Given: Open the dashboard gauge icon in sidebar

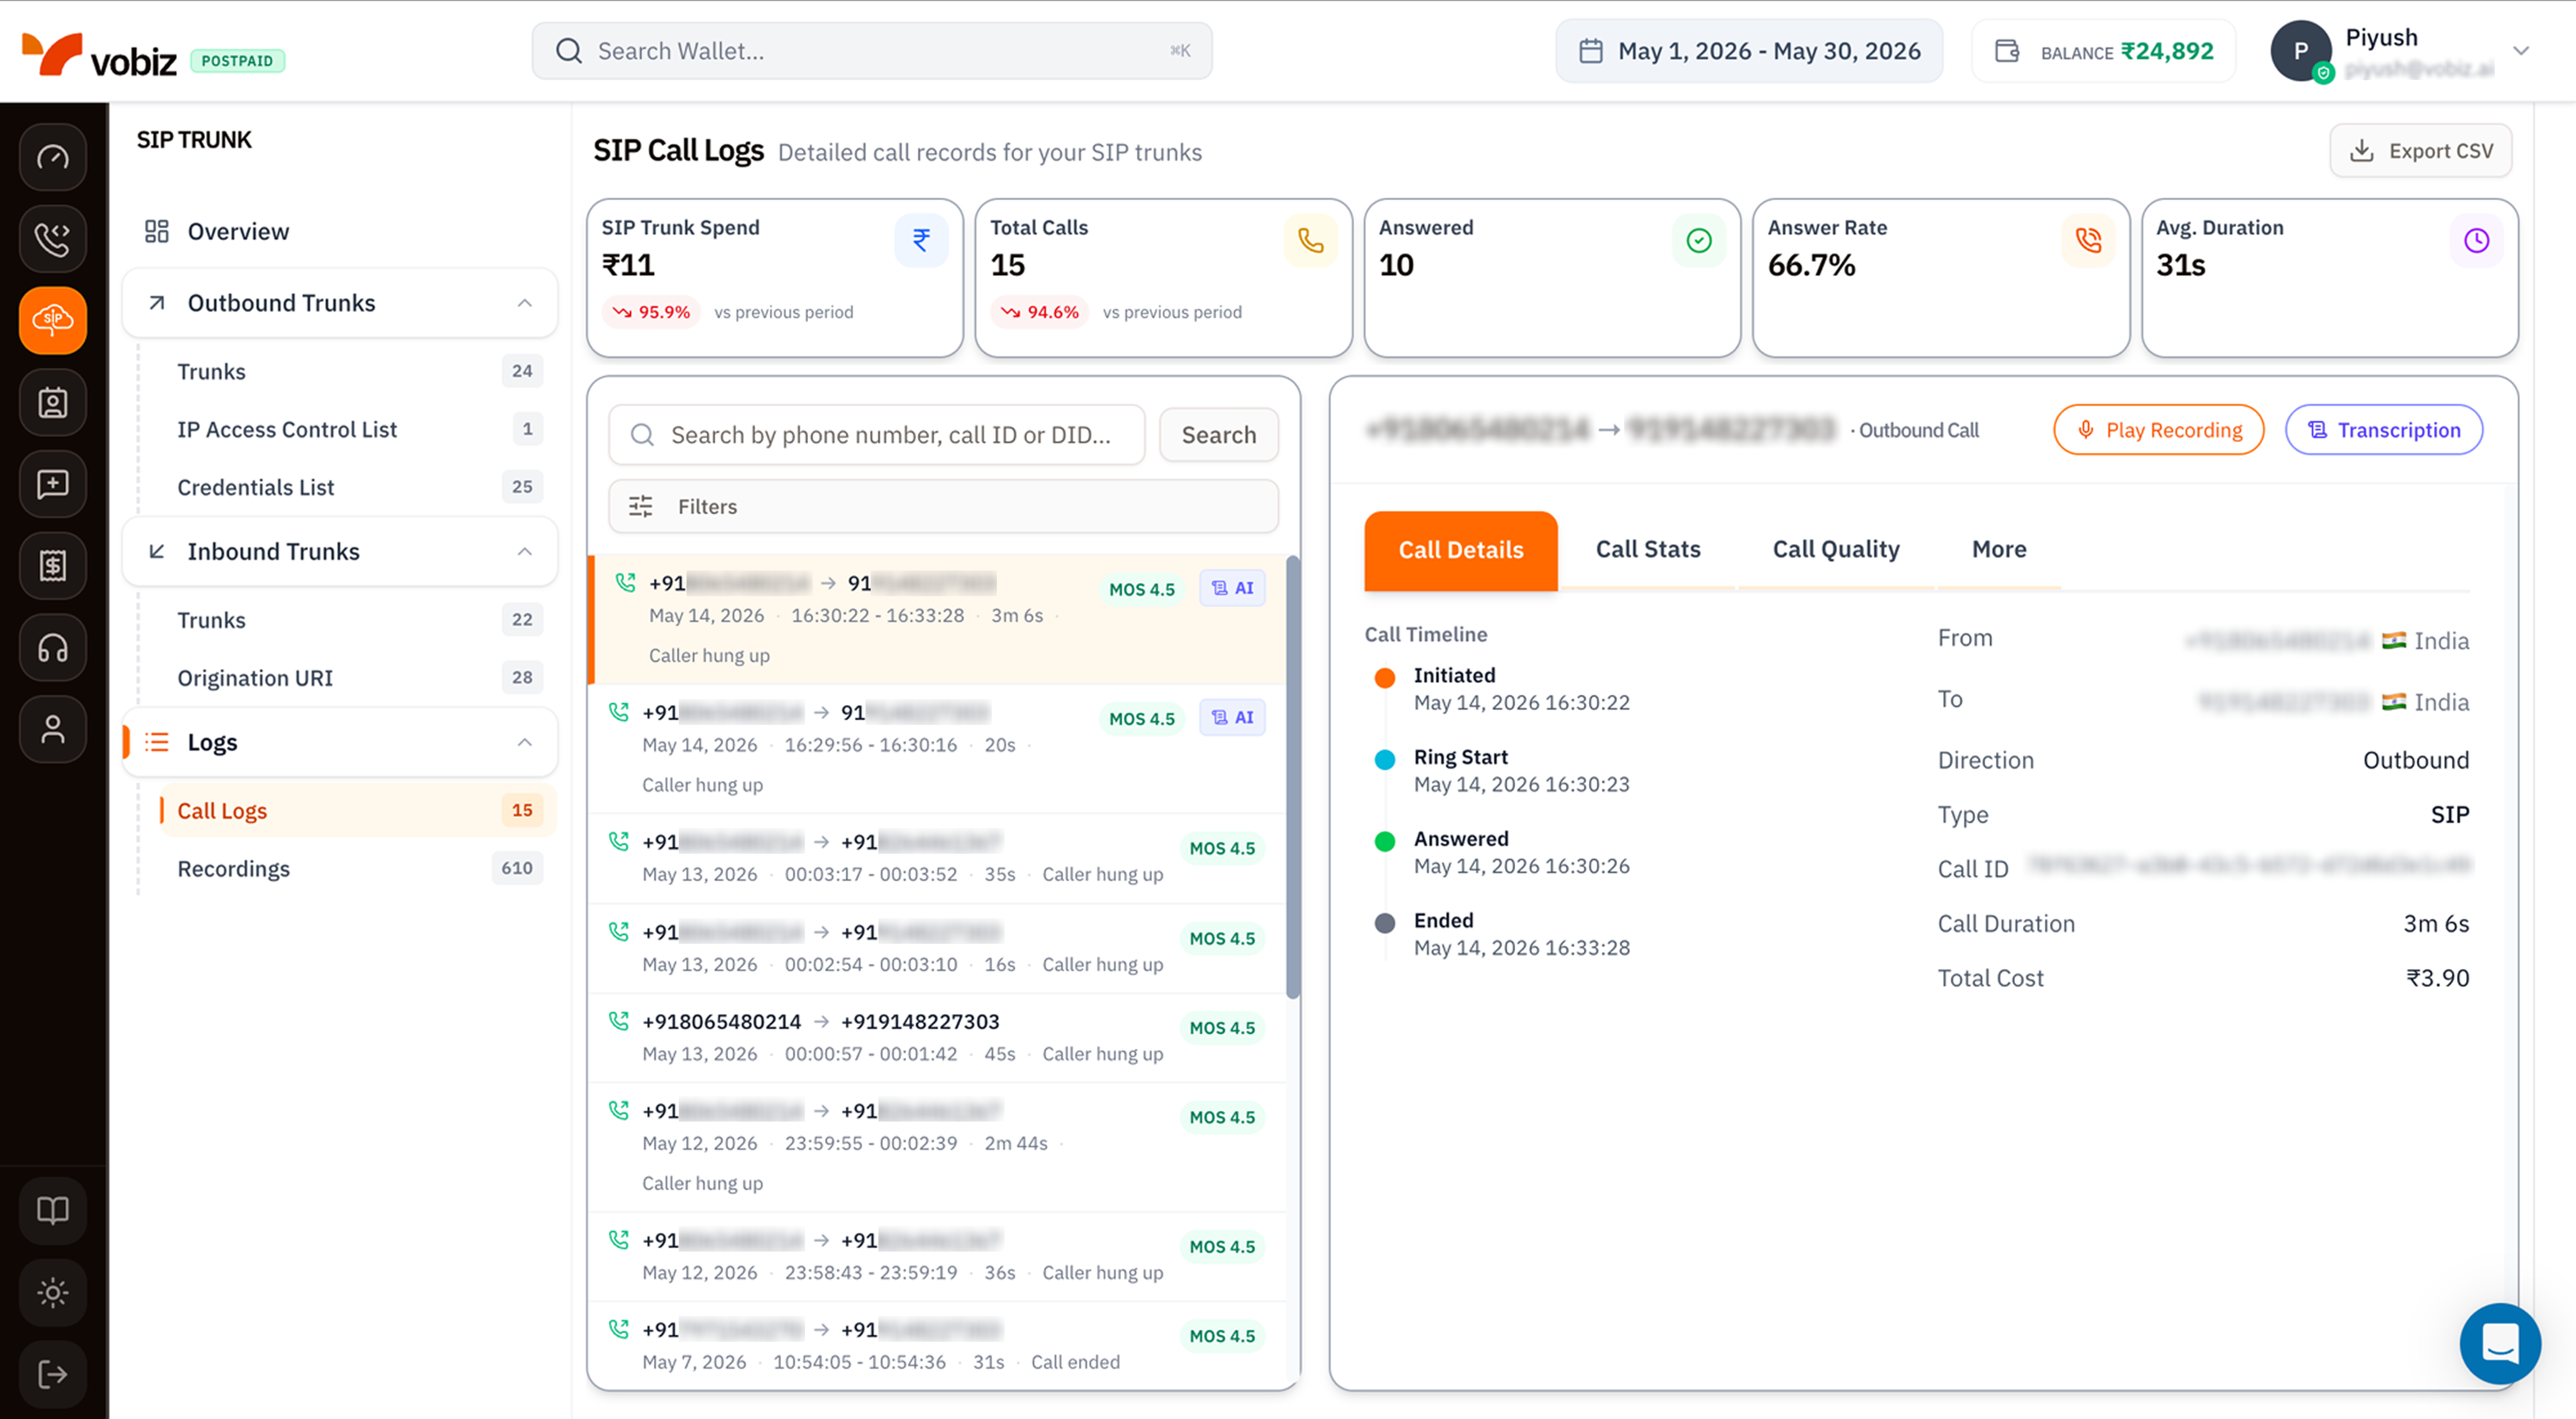Looking at the screenshot, I should pyautogui.click(x=53, y=157).
